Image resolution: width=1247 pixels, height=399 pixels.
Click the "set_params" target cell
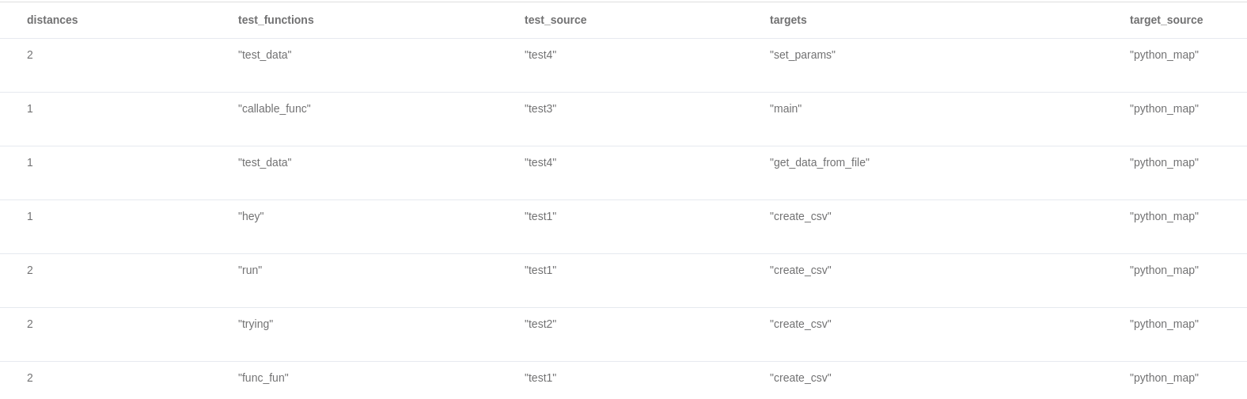[x=802, y=55]
